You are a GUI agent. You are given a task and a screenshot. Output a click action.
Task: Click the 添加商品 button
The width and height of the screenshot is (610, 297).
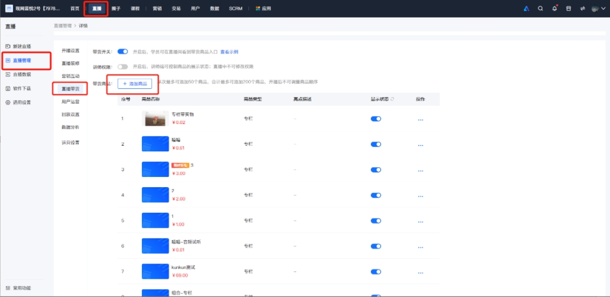click(x=134, y=84)
